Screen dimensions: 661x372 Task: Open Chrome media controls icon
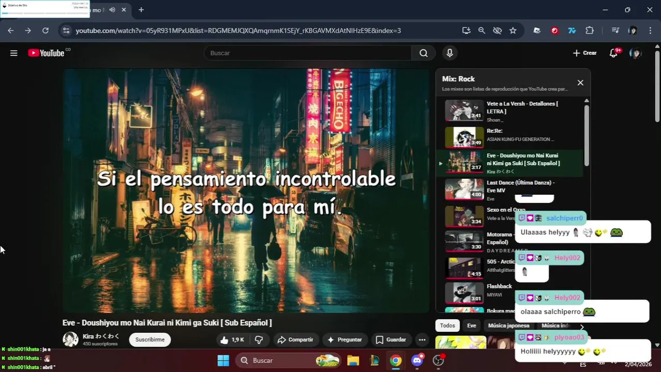tap(615, 30)
